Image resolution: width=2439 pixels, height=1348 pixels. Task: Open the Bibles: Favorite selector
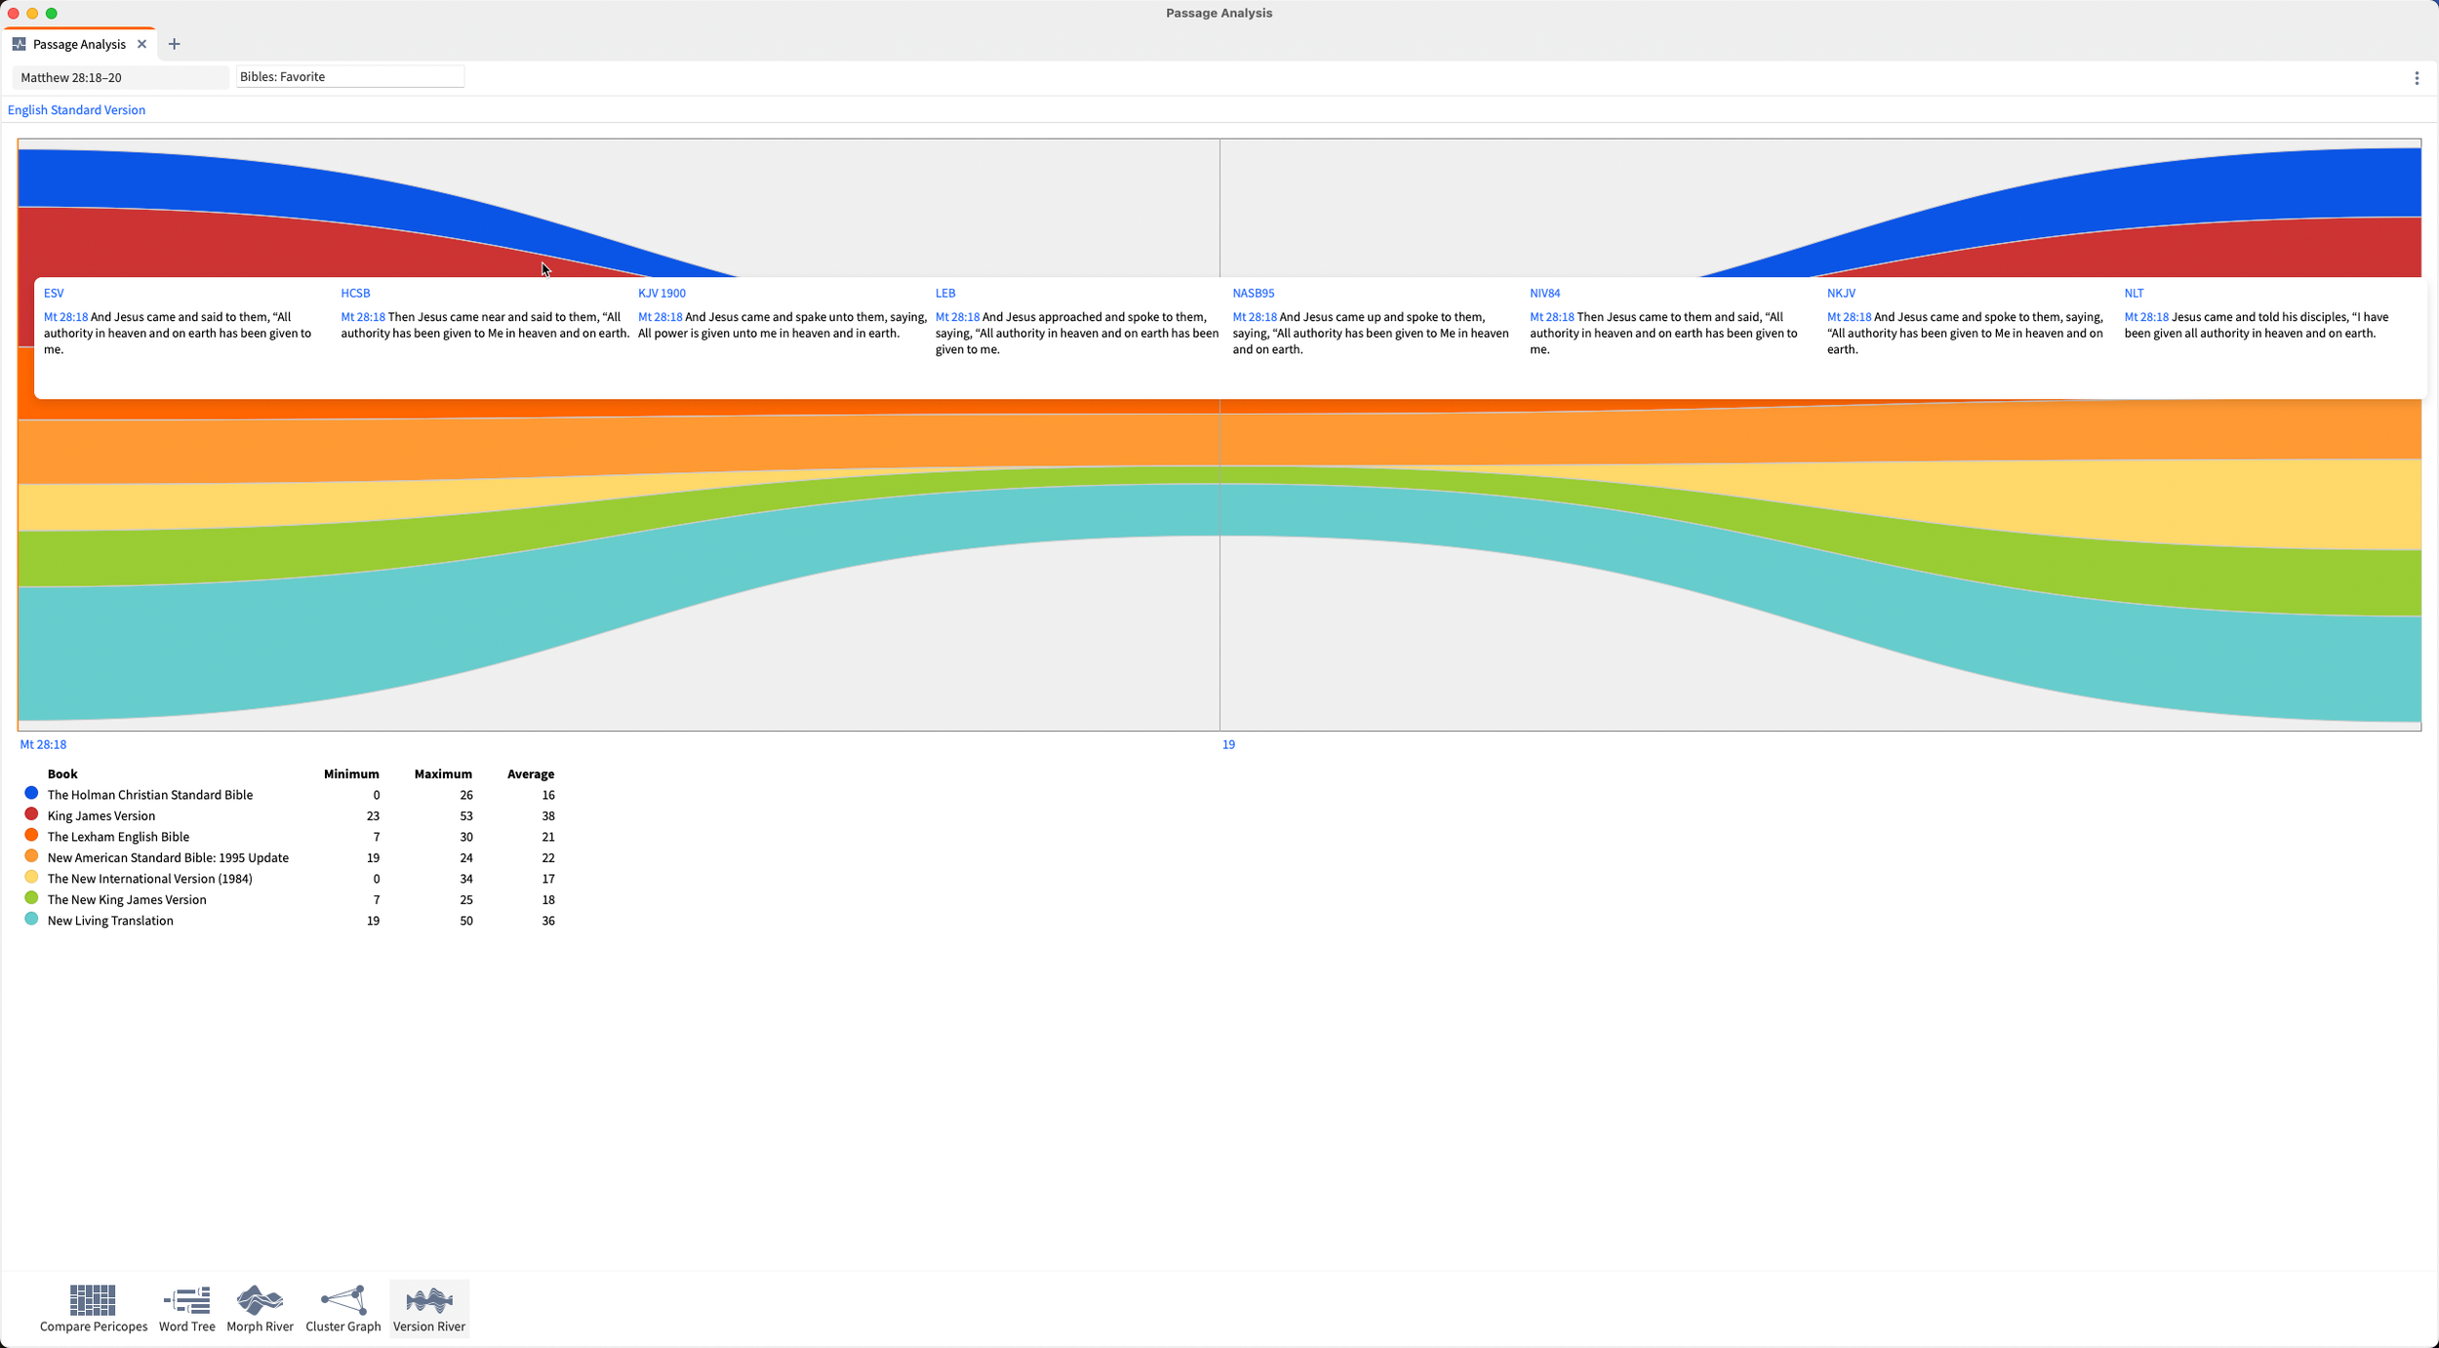[349, 77]
